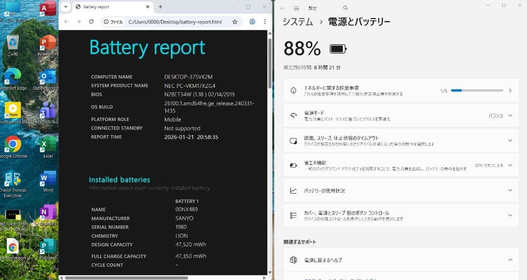Click the 00NY489 battery name value
The image size is (527, 280).
click(186, 209)
